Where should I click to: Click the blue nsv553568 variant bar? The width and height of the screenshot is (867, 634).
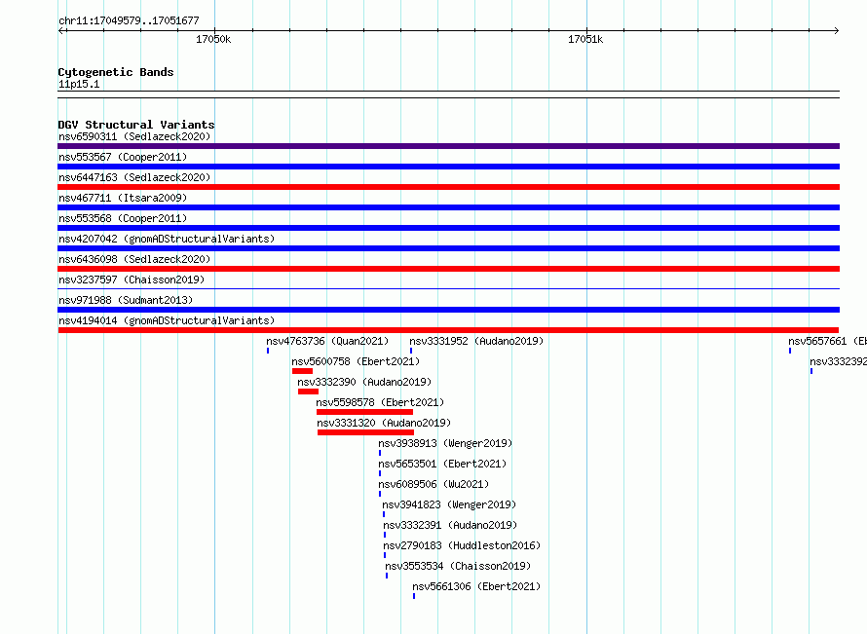pos(448,228)
